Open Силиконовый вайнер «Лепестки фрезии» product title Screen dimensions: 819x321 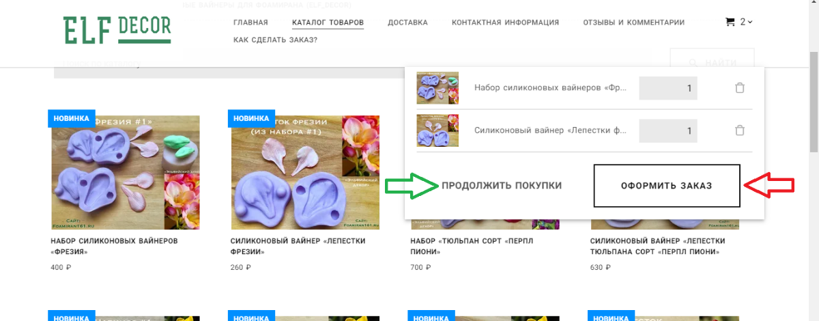point(298,246)
